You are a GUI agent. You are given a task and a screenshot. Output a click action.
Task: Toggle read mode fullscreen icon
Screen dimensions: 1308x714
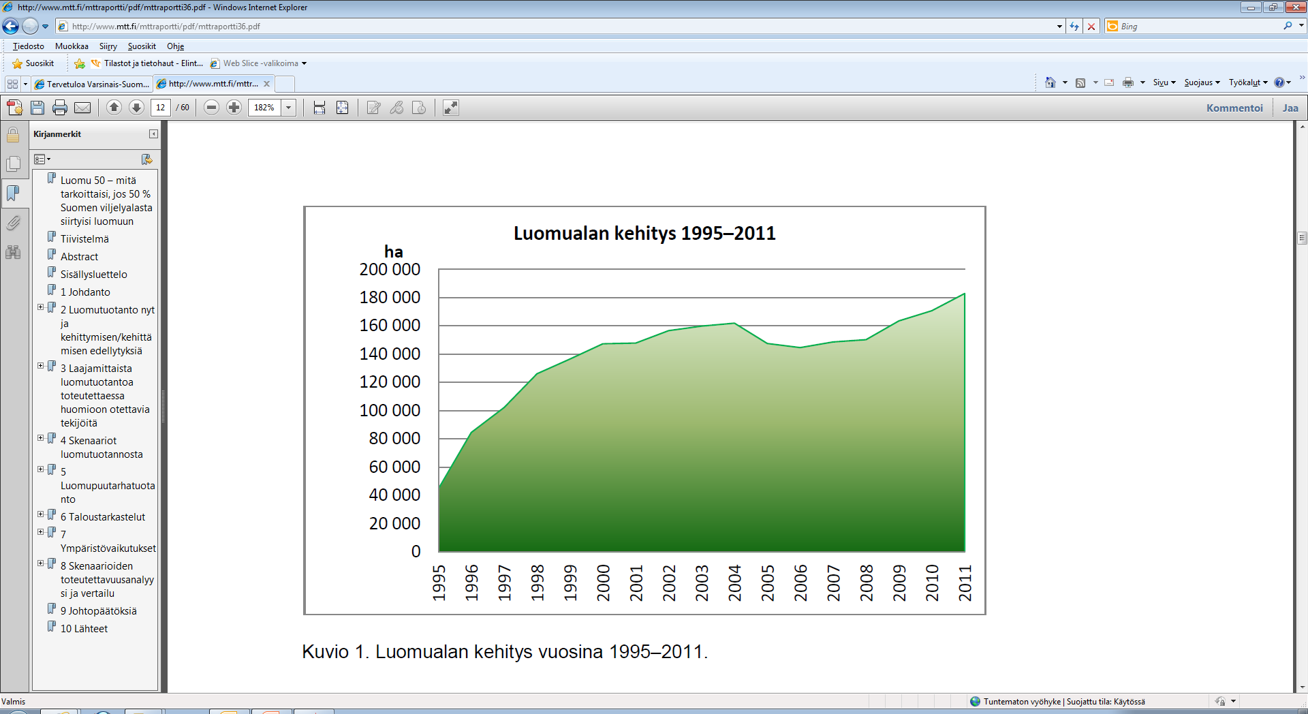pos(451,108)
